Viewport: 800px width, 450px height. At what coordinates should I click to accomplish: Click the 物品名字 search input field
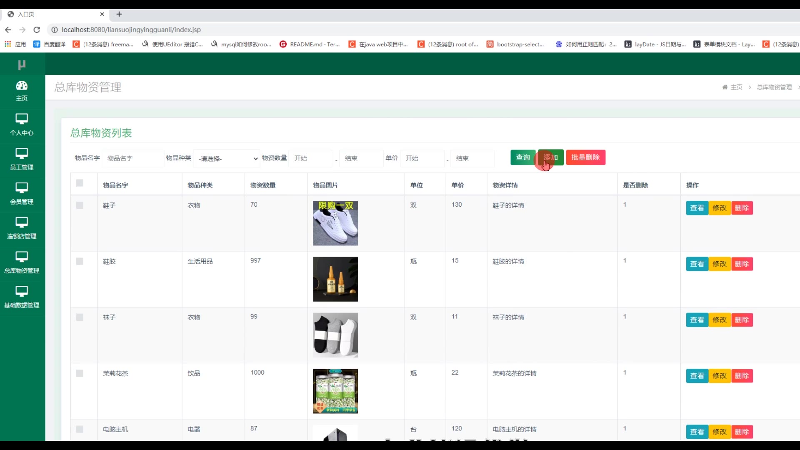pyautogui.click(x=132, y=158)
